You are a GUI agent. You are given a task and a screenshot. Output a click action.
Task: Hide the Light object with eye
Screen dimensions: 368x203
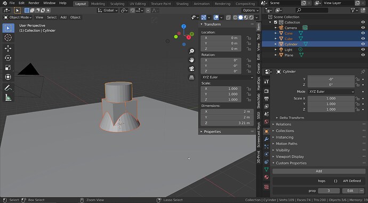[363, 50]
